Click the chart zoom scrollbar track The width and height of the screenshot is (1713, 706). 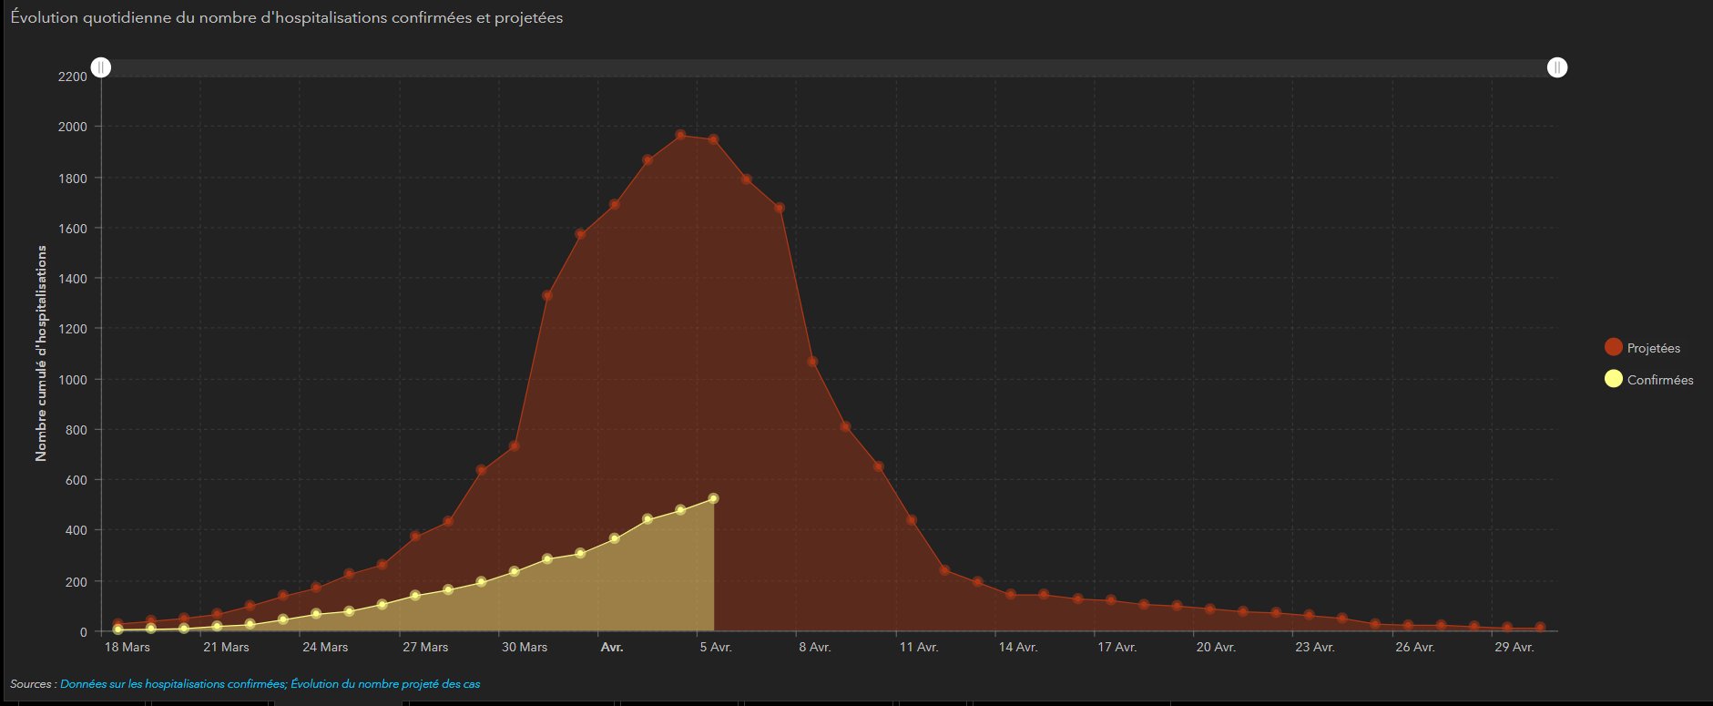[829, 68]
